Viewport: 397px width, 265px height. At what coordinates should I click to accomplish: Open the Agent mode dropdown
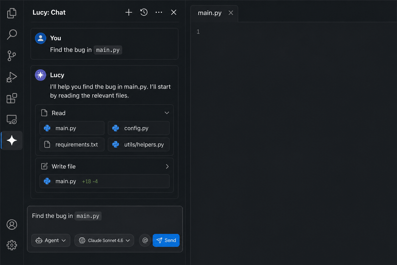(51, 240)
